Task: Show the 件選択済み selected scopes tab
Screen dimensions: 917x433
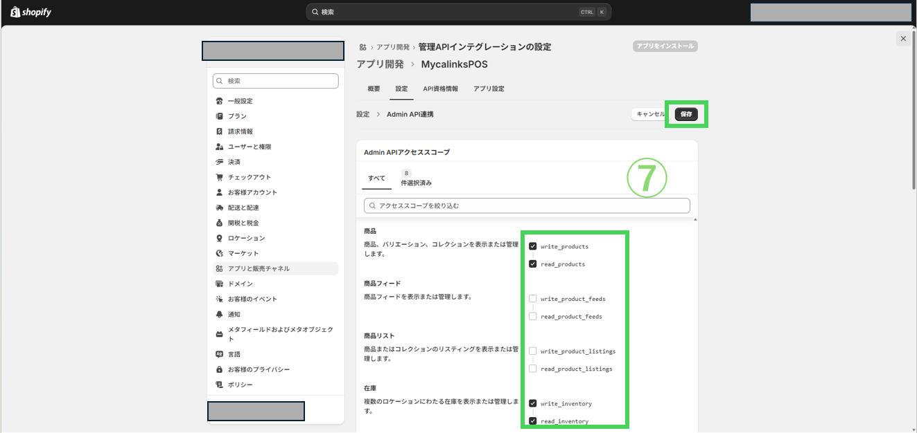Action: tap(416, 178)
